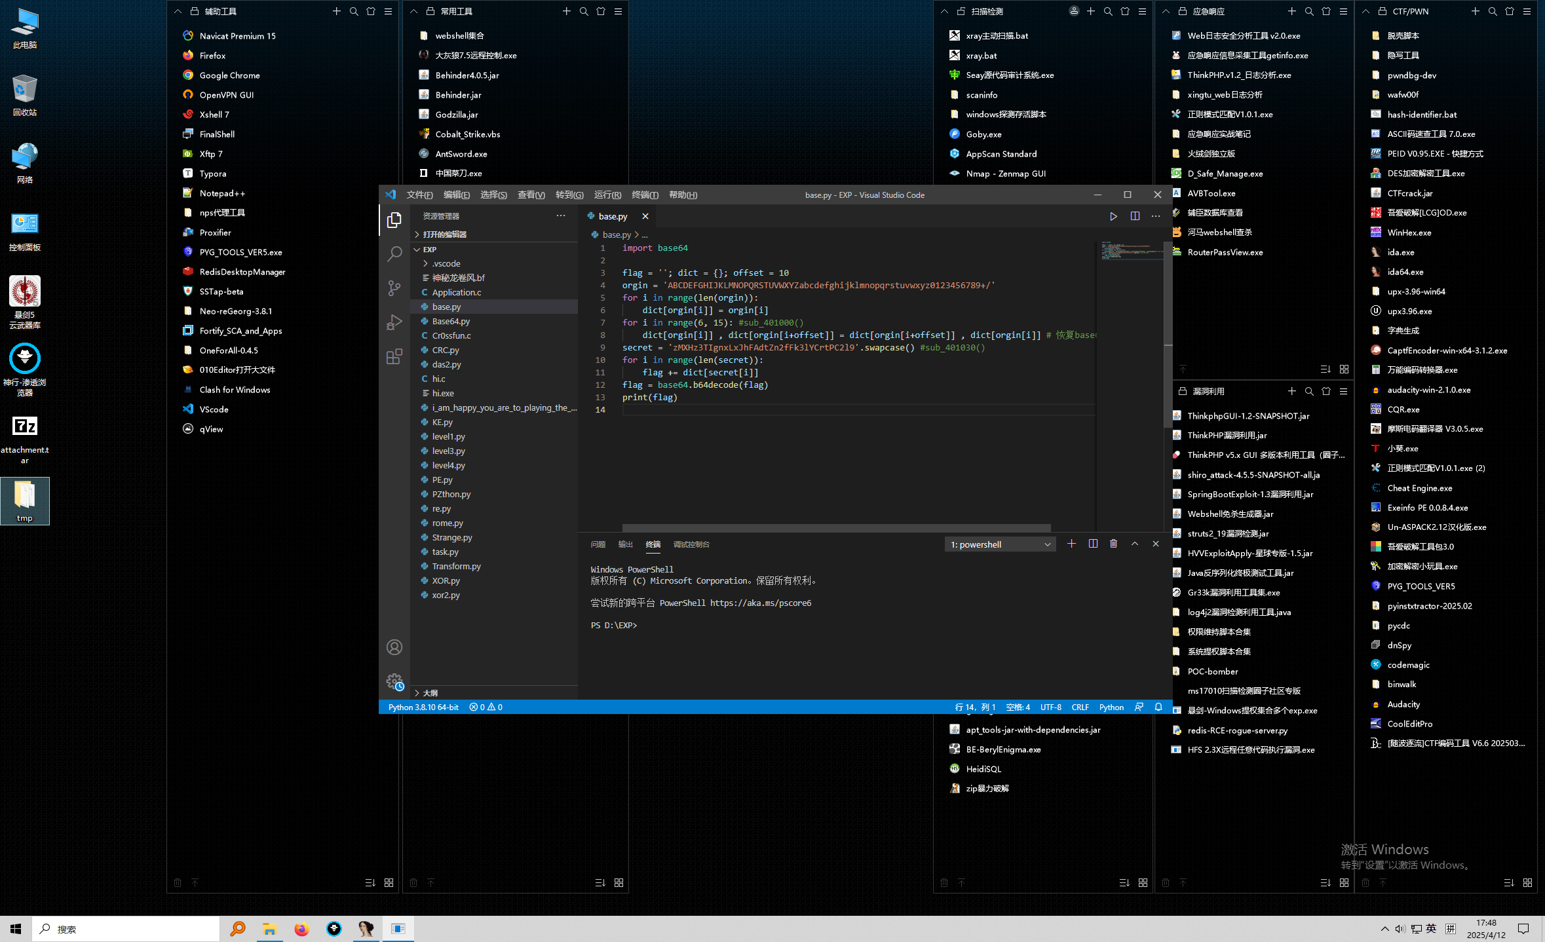
Task: Open the Run and Debug view
Action: point(394,322)
